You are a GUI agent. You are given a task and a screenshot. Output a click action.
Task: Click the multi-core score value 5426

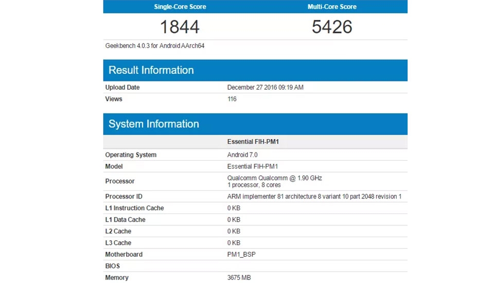click(x=332, y=27)
